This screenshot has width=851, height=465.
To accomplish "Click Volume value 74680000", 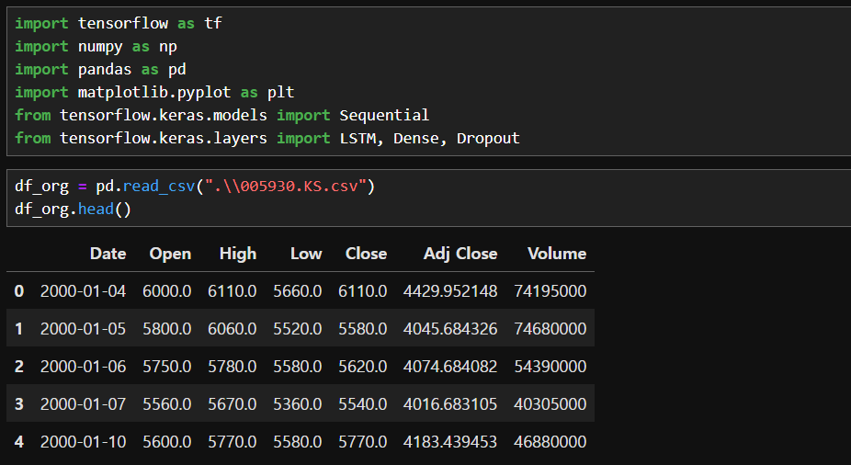I will [550, 329].
